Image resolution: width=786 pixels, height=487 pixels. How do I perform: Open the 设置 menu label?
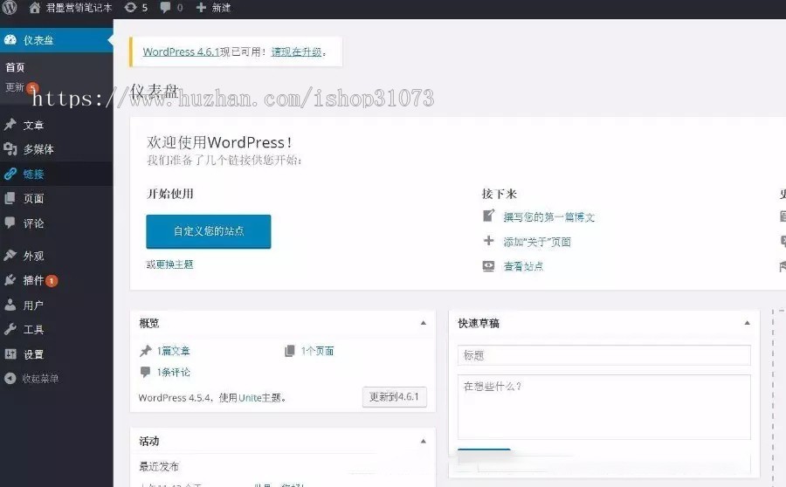33,354
